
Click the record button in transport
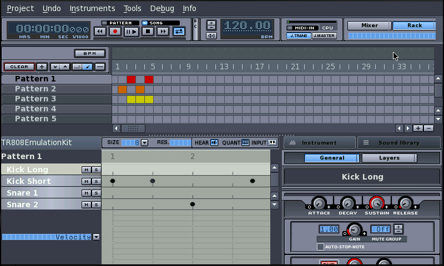[x=115, y=32]
